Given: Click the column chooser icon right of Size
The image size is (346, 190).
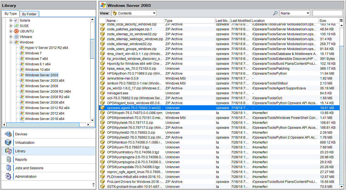Looking at the screenshot, I should [x=341, y=21].
